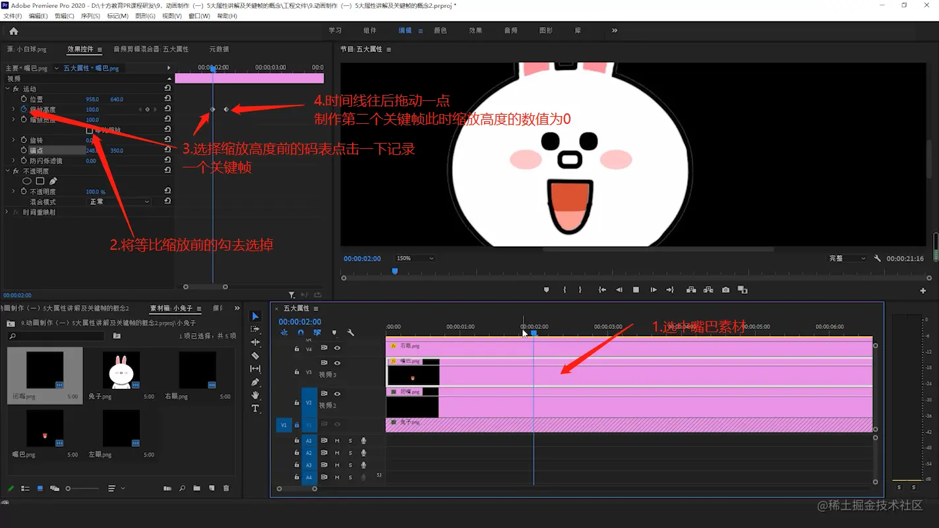Go to In point in program monitor

tap(602, 289)
